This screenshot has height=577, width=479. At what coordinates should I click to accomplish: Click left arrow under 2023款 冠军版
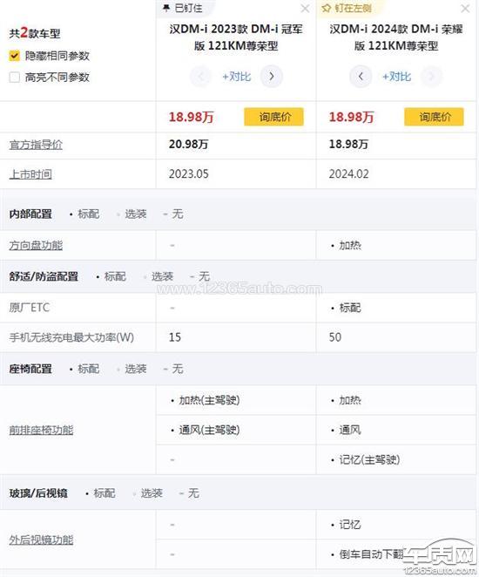coord(200,76)
